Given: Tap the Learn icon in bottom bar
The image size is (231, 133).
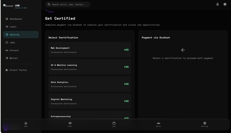Looking at the screenshot, I should [x=70, y=124].
